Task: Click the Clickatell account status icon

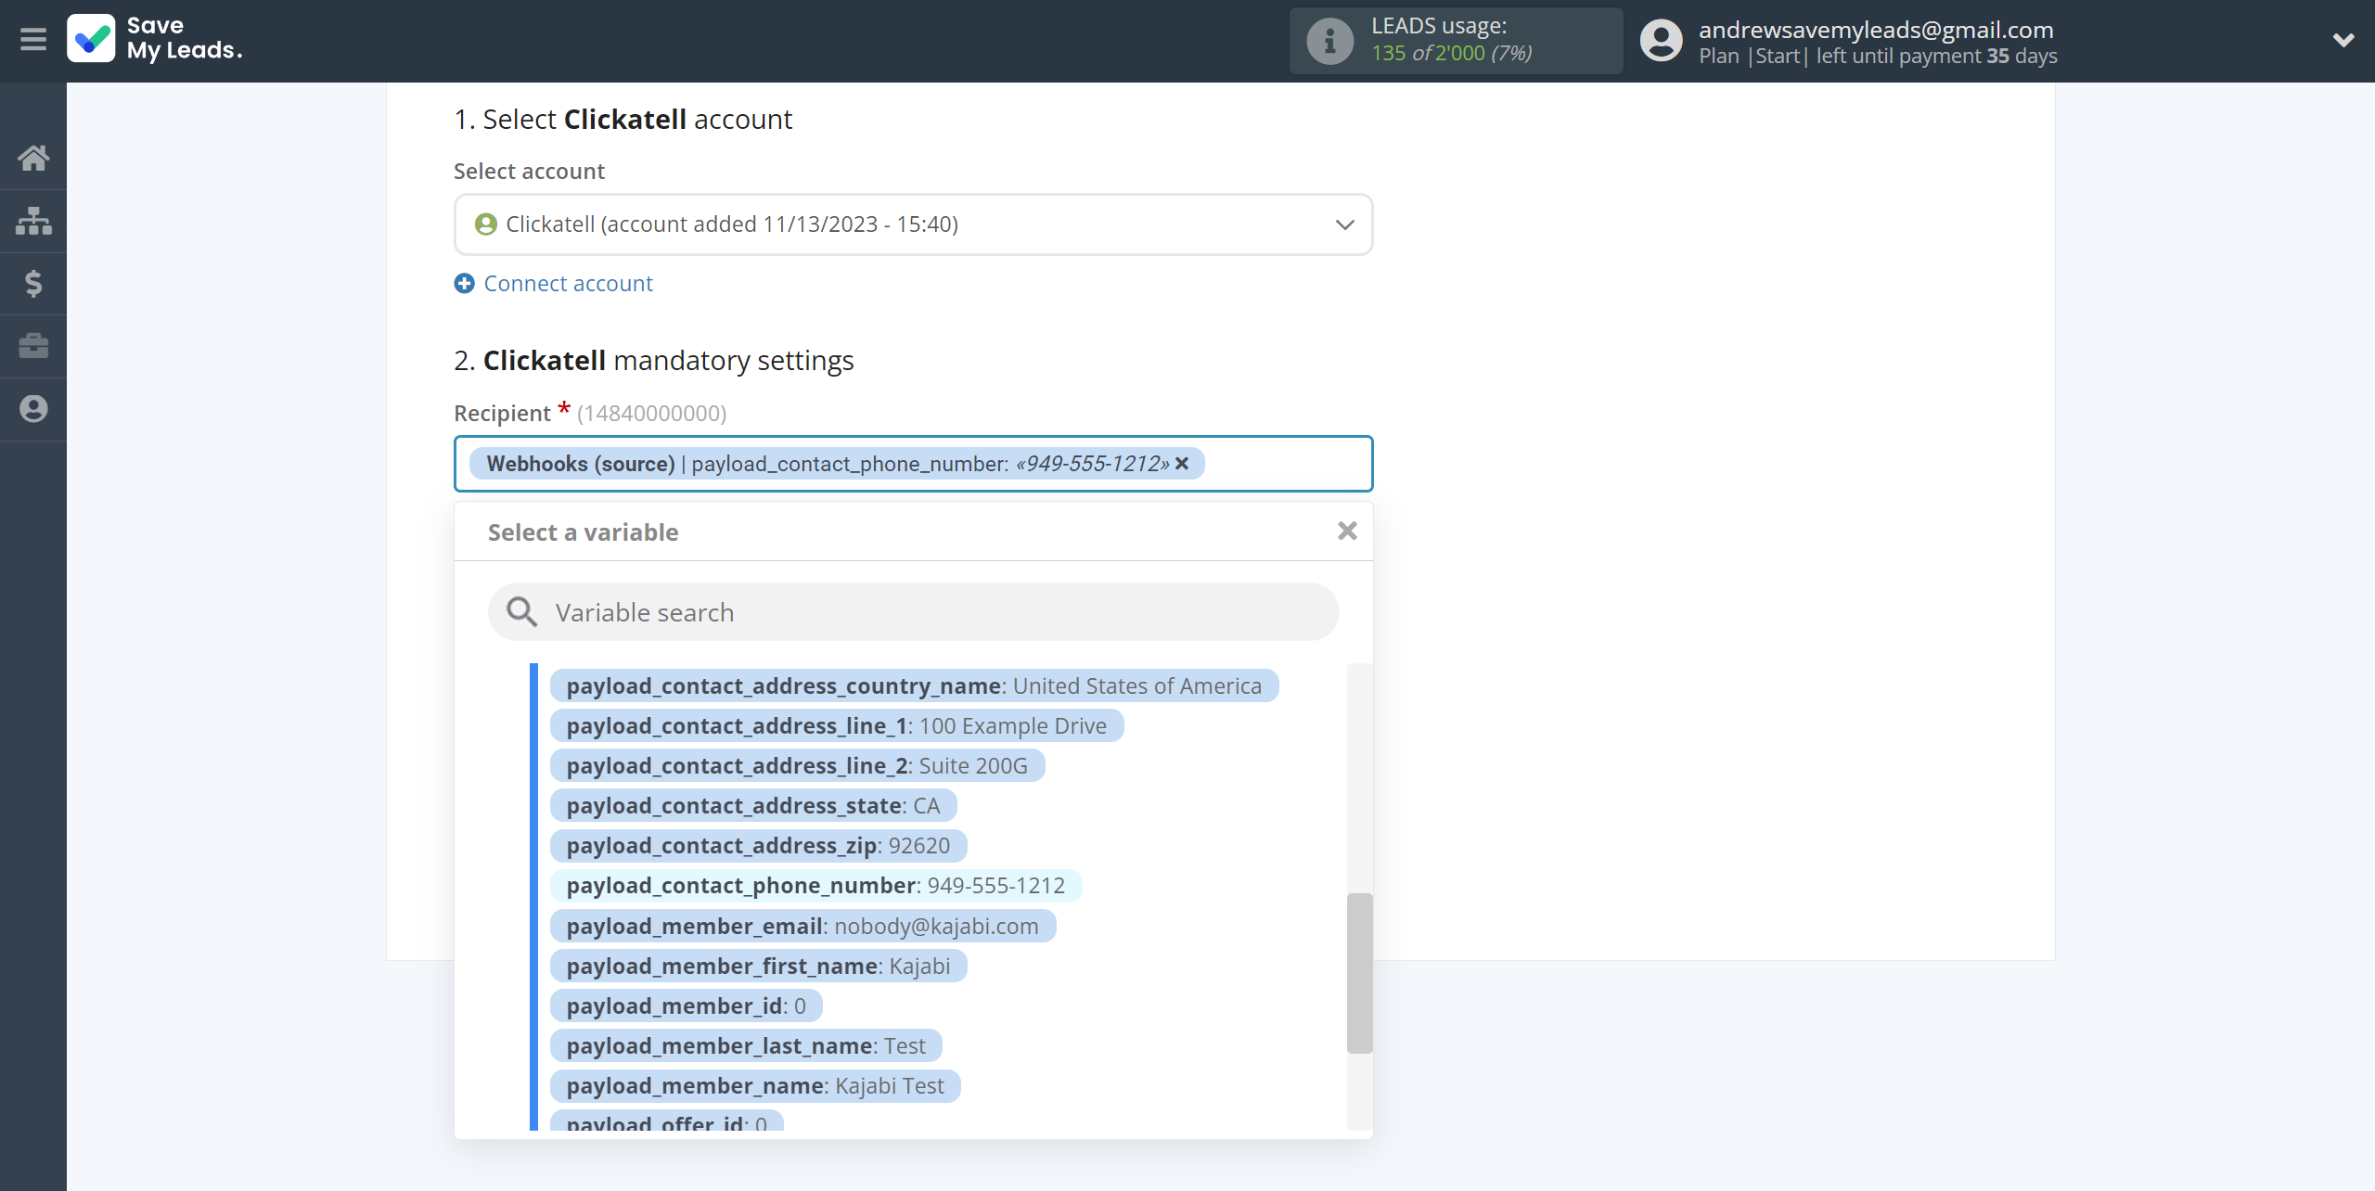Action: tap(485, 224)
